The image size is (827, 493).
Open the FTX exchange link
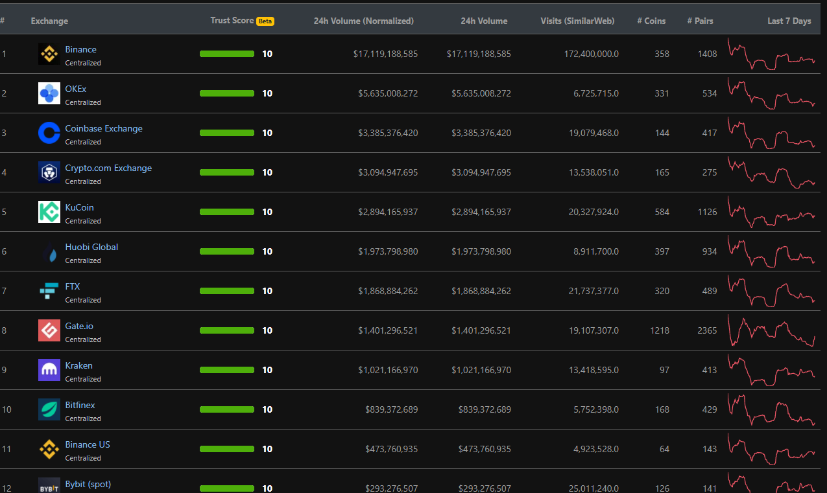coord(73,286)
